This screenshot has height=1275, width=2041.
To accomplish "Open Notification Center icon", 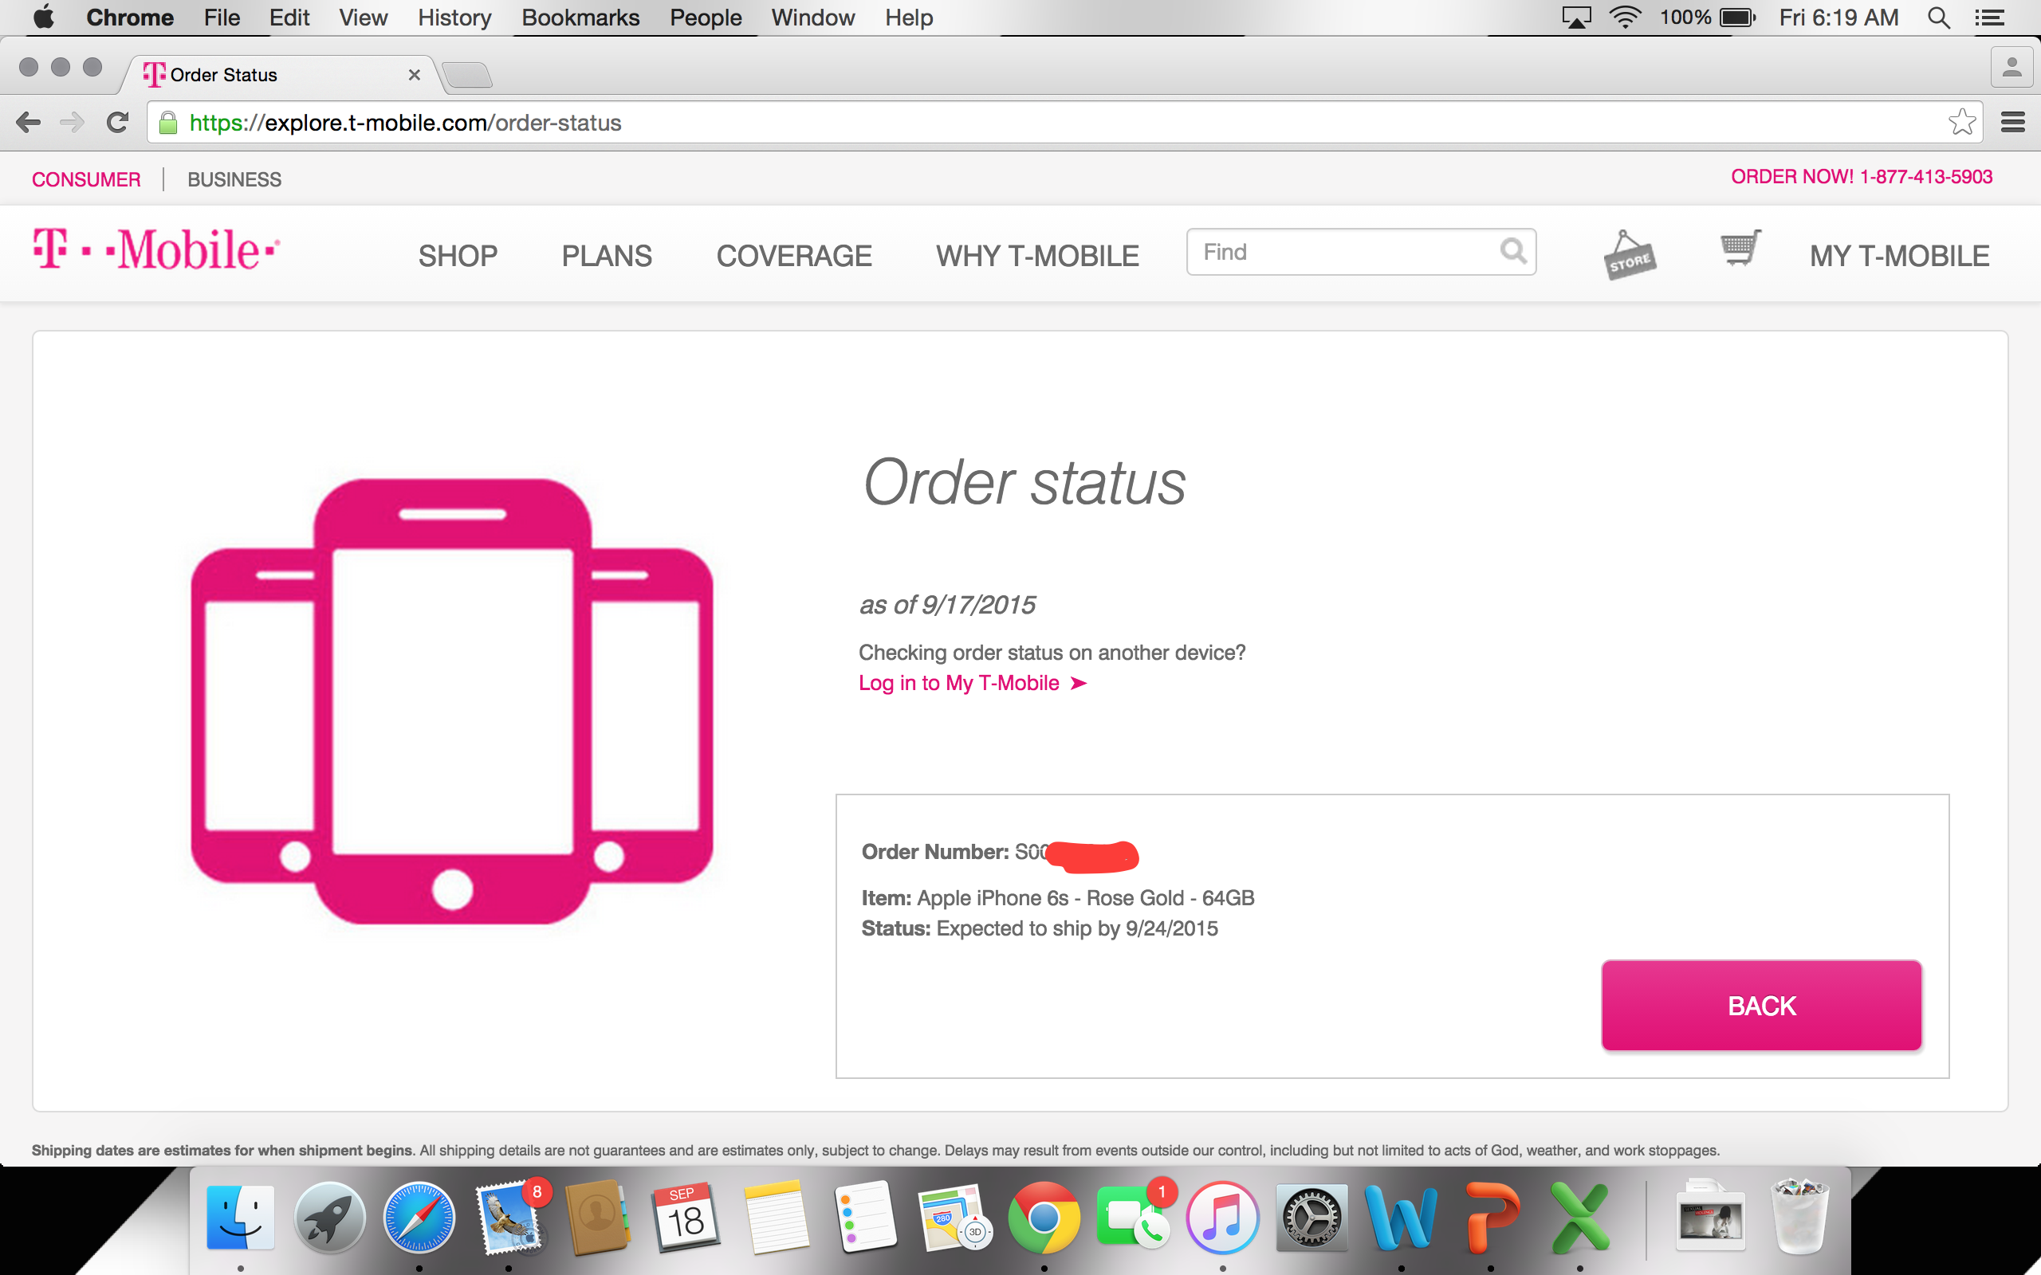I will click(x=1989, y=18).
